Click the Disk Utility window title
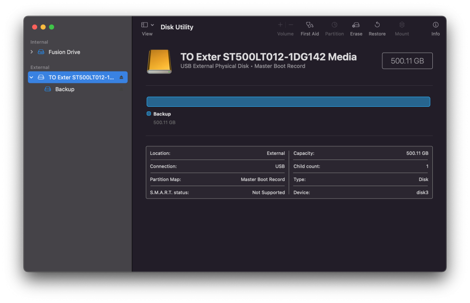Viewport: 470px width, 303px height. 177,27
